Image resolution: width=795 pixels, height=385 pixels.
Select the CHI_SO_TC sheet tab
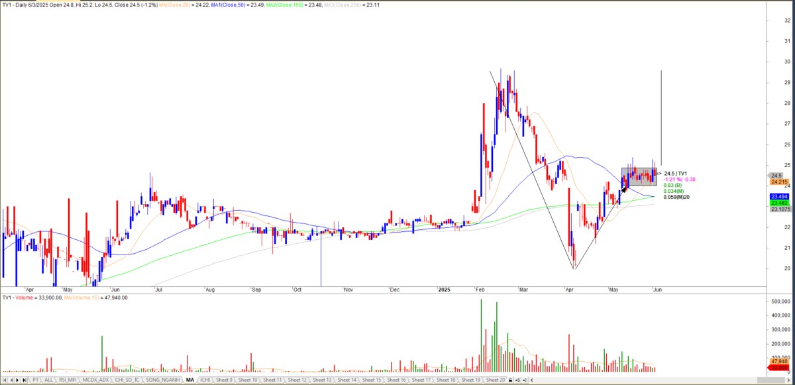127,380
